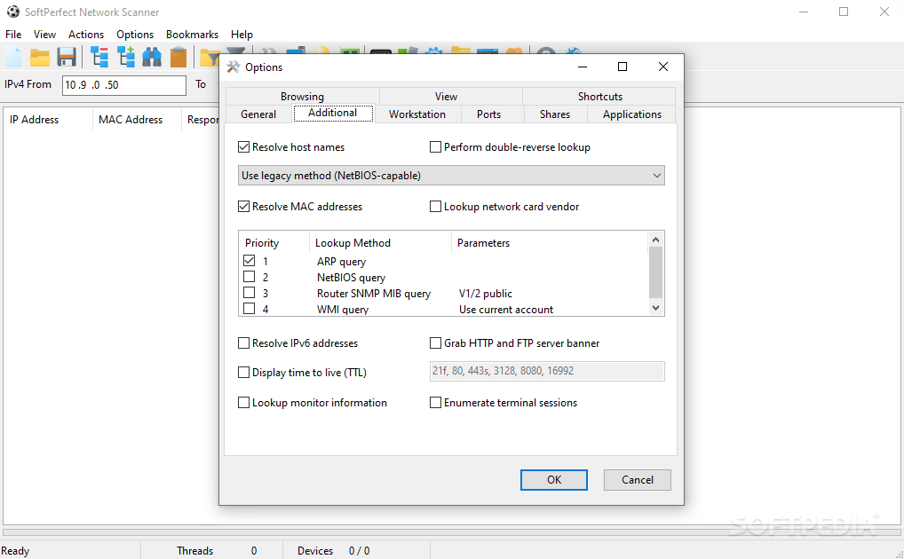Click the clipboard Paste toolbar icon
Screen dimensions: 904x559
pyautogui.click(x=178, y=58)
